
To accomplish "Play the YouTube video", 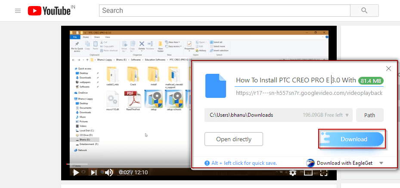I will [76, 173].
